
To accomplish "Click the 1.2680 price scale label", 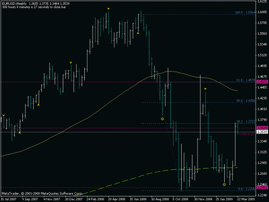I will [262, 174].
